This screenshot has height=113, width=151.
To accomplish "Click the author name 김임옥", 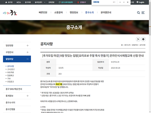I will coord(61,68).
